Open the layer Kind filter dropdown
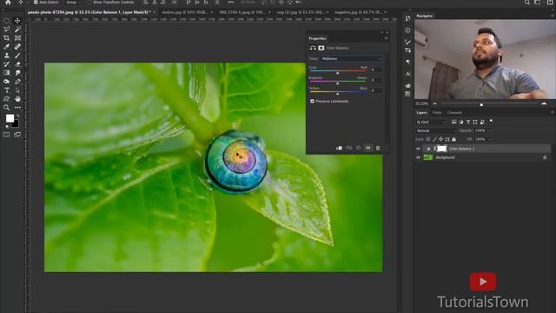 (x=432, y=122)
